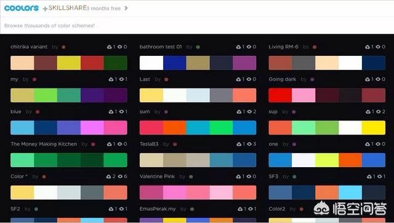Click the arrow after Skillshare months free

(x=126, y=8)
